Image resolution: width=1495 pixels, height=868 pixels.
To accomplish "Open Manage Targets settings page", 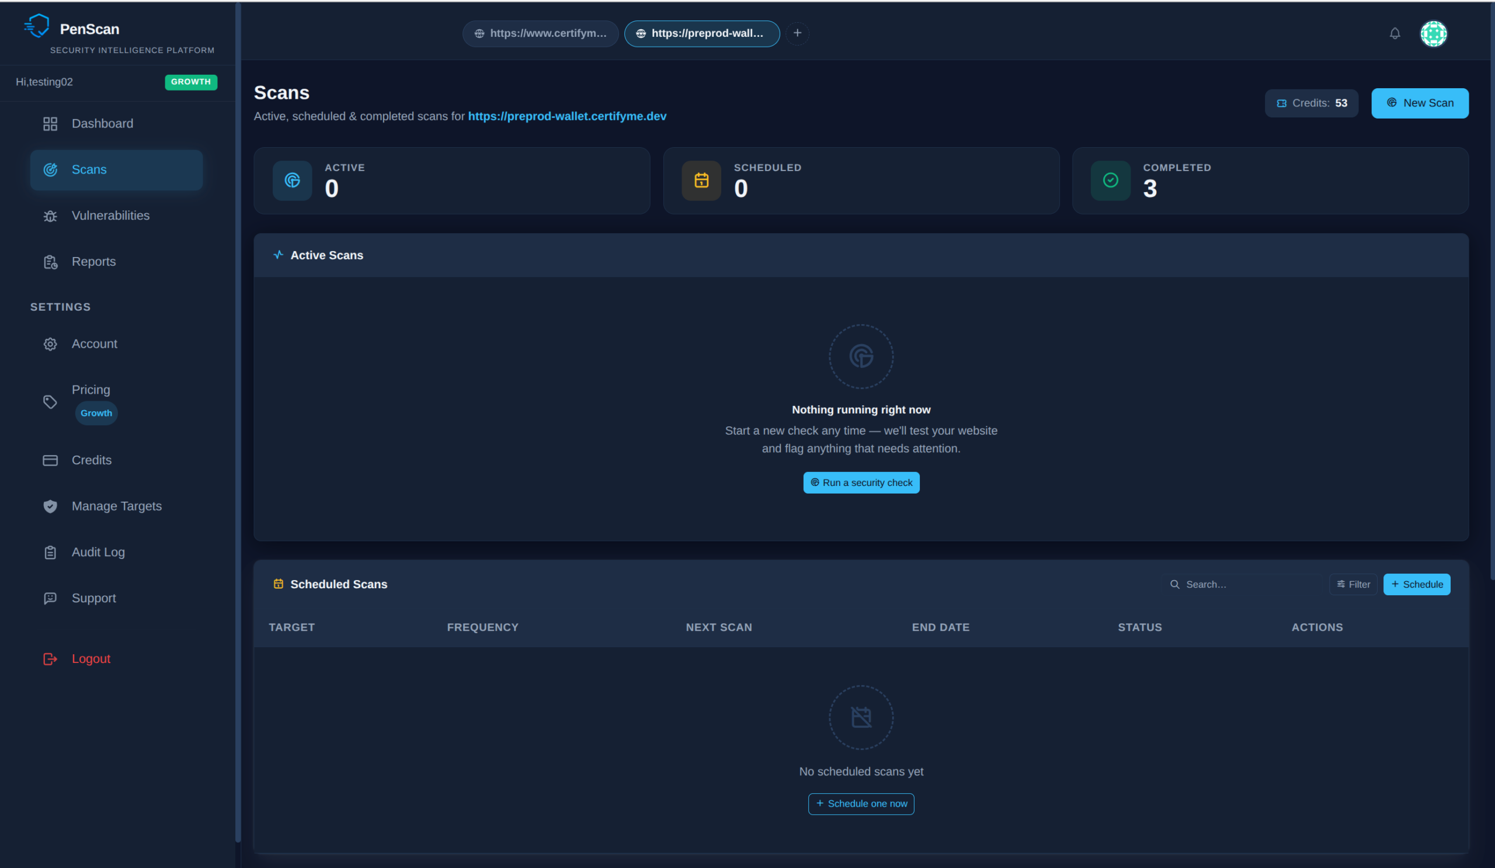I will coord(116,506).
